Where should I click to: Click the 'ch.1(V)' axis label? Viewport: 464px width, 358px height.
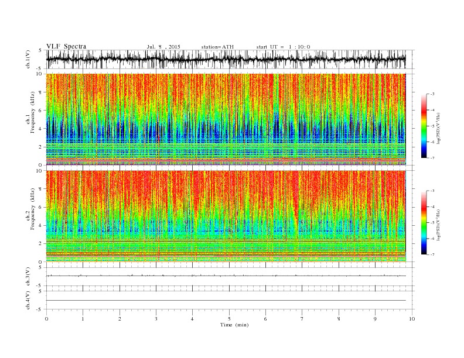[28, 59]
